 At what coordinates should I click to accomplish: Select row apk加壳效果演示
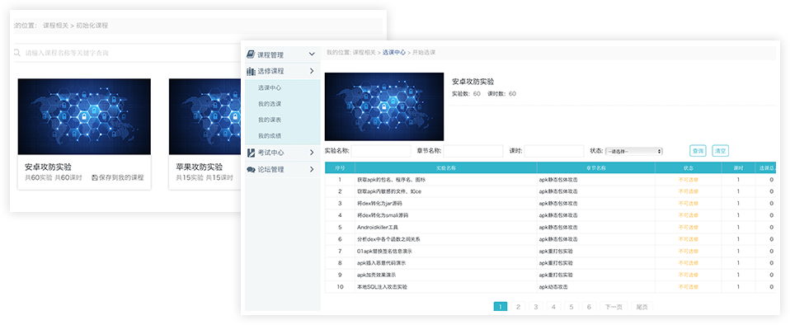[x=550, y=276]
